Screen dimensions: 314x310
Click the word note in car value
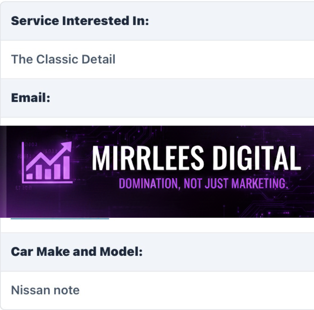point(66,290)
